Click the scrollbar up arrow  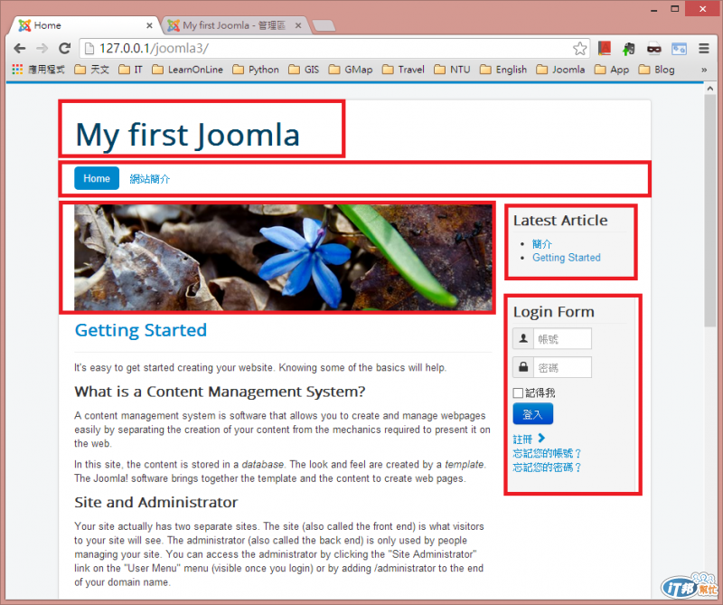coord(709,88)
